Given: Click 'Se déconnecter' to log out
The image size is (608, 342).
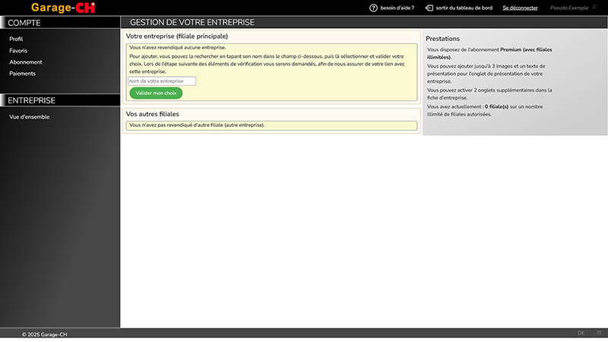Looking at the screenshot, I should (x=520, y=8).
